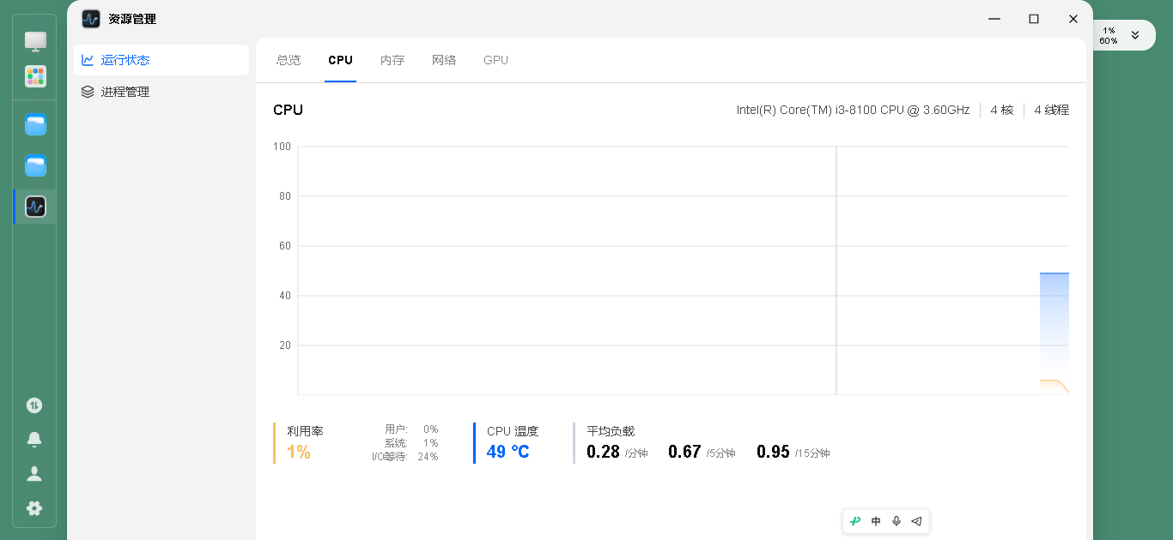Toggle the 中 input language indicator

tap(876, 521)
